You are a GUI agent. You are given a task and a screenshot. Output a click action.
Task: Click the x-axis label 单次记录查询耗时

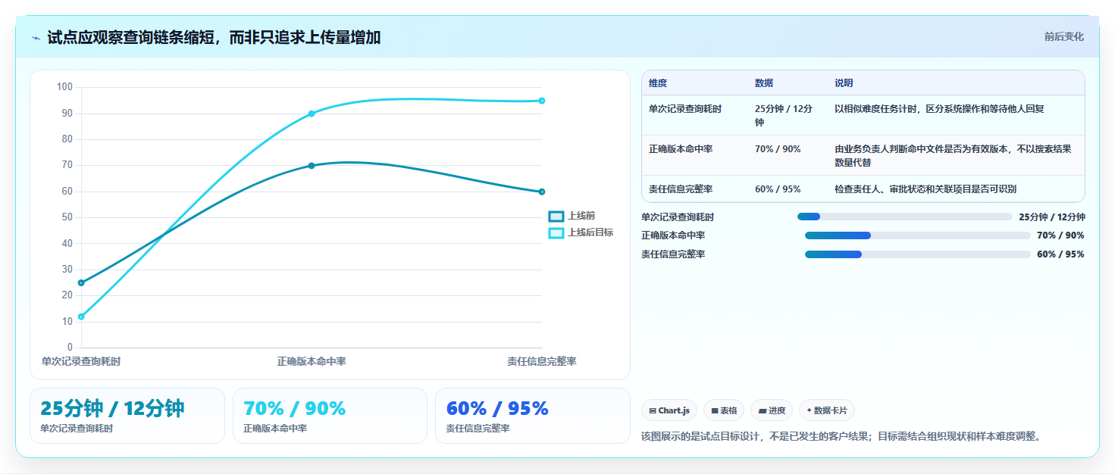pos(81,362)
